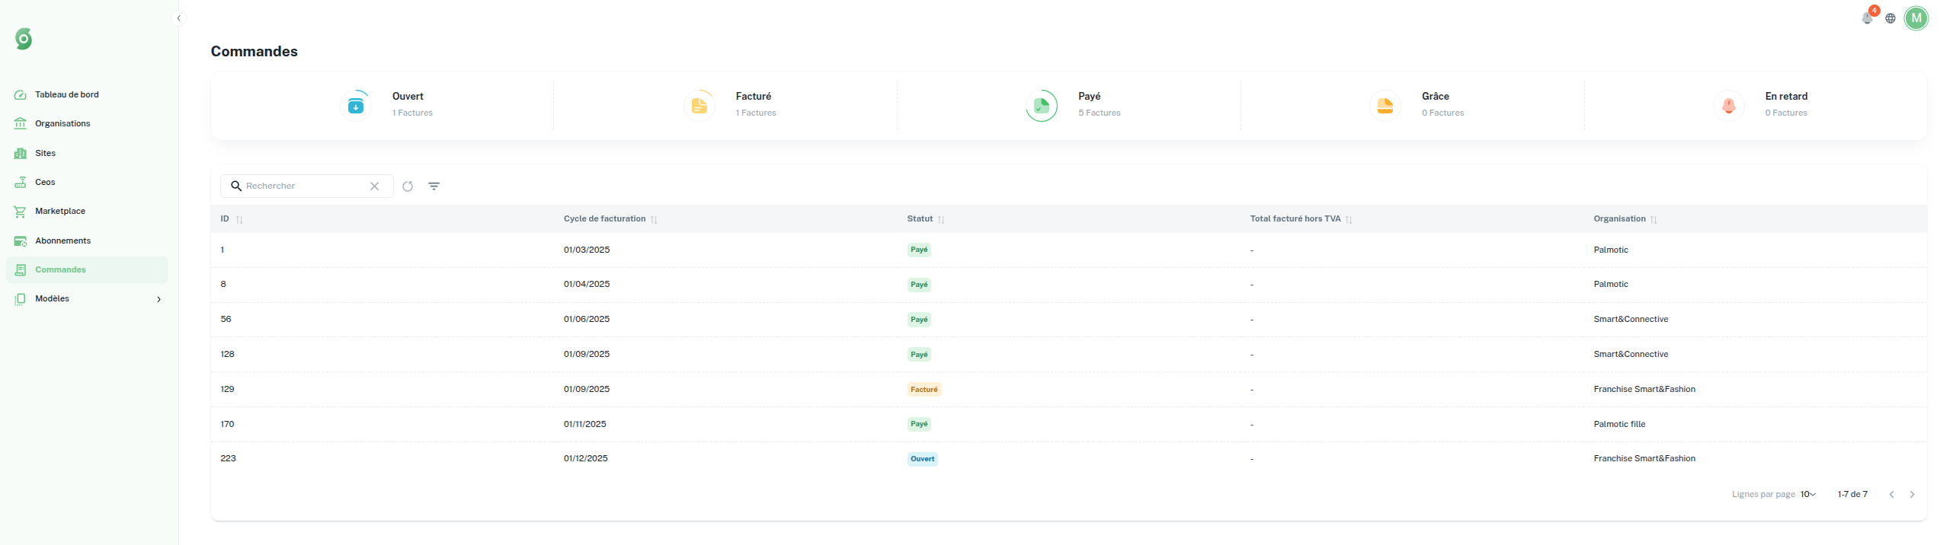Clear the search field with X

click(x=374, y=186)
